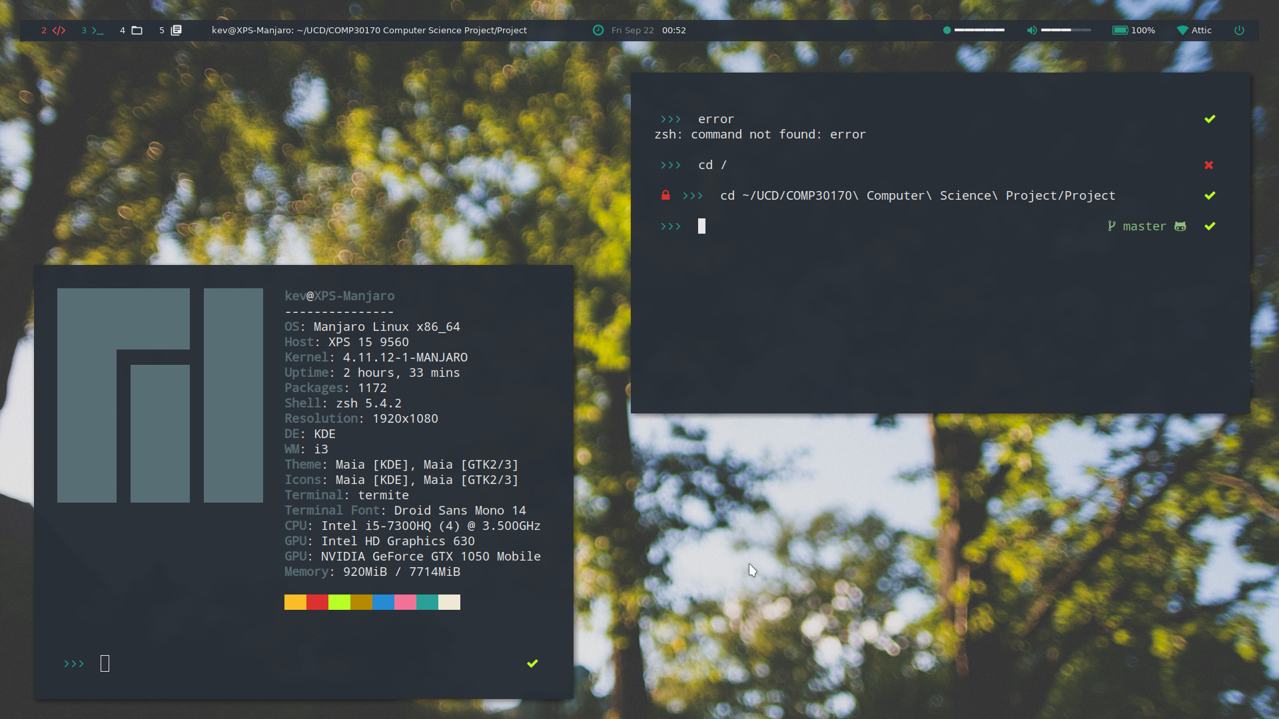Click the volume speaker icon

tap(1031, 31)
